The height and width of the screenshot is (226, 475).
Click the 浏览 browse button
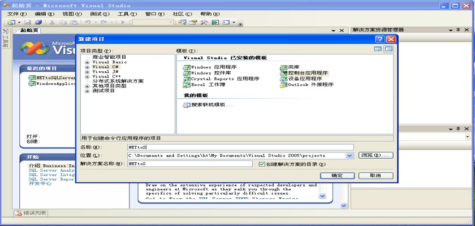click(x=375, y=155)
